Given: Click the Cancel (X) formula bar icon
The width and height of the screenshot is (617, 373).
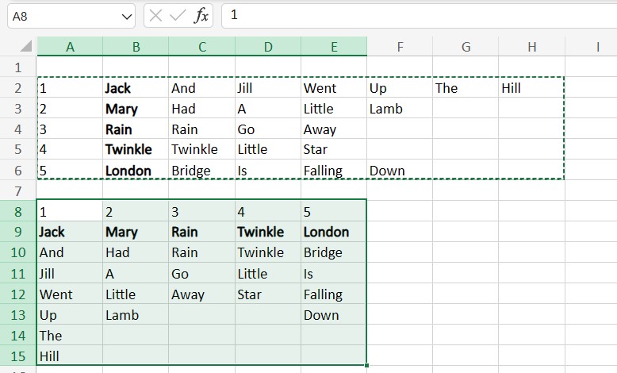Looking at the screenshot, I should (155, 16).
